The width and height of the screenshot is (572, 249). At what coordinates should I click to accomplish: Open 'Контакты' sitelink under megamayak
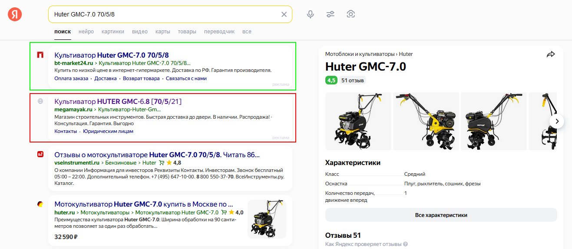click(x=66, y=131)
